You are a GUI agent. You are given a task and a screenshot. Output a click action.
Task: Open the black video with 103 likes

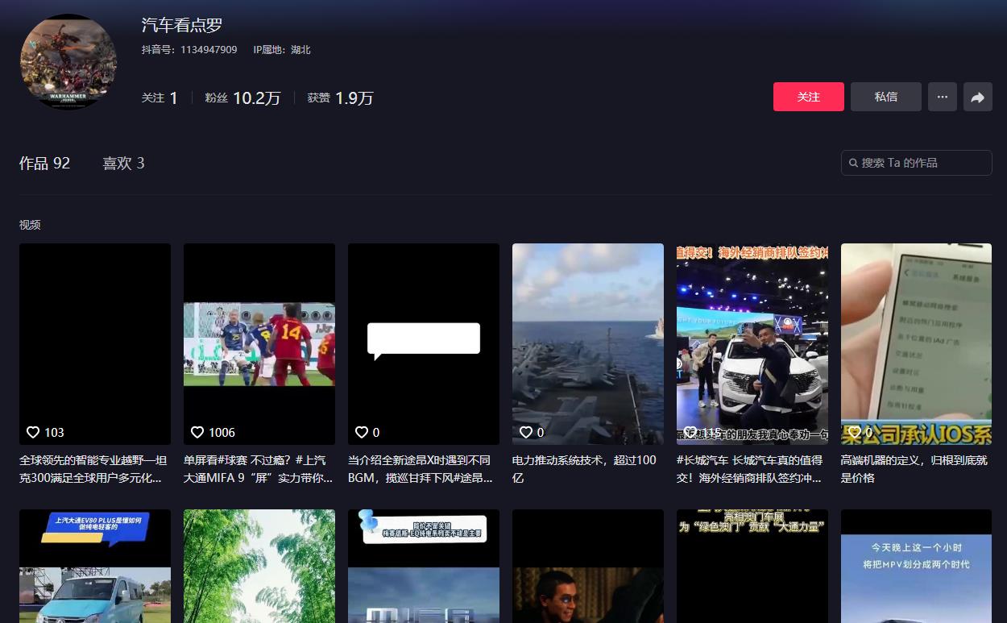click(95, 344)
